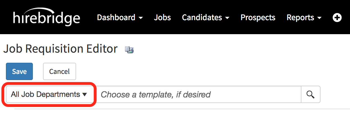Expand the caret next to Dashboard
Viewport: 350px width, 126px height.
click(x=140, y=18)
